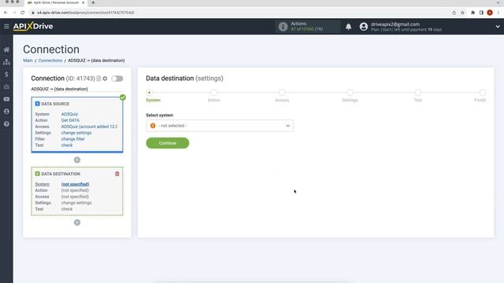Open the Home icon in the sidebar
The height and width of the screenshot is (283, 504).
[x=6, y=50]
